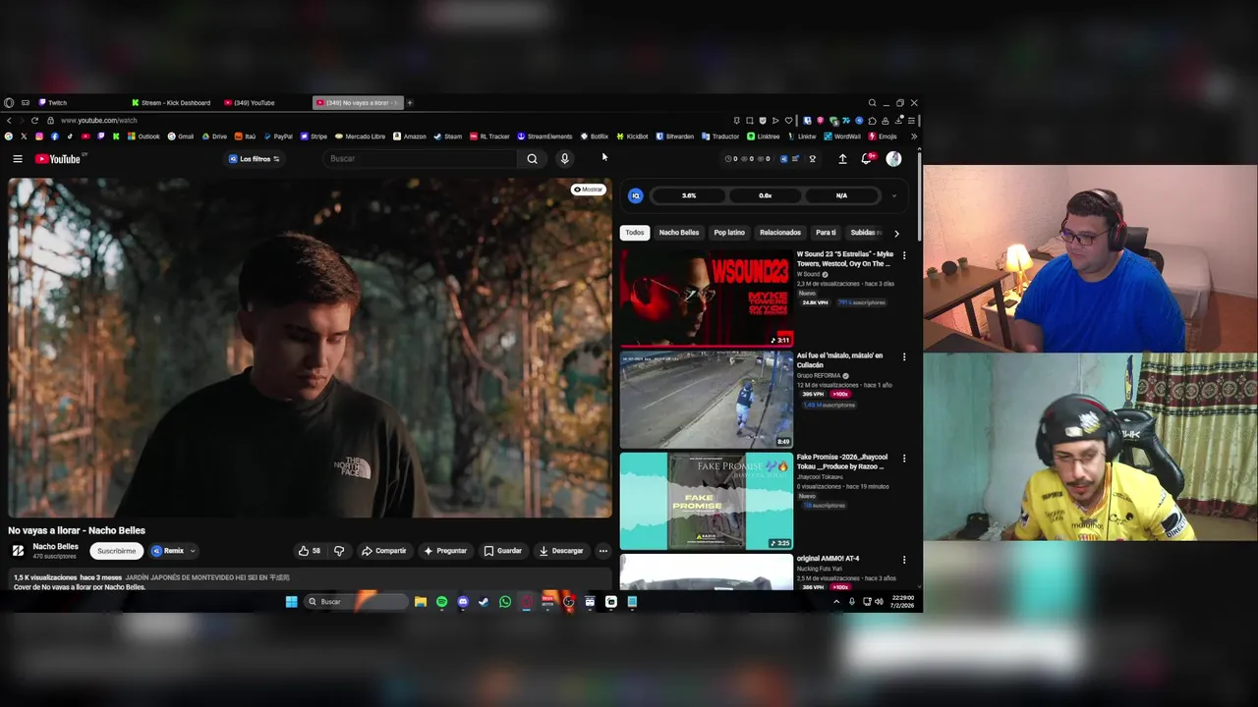Open the StreamElements bookmark
1258x707 pixels.
tap(544, 136)
